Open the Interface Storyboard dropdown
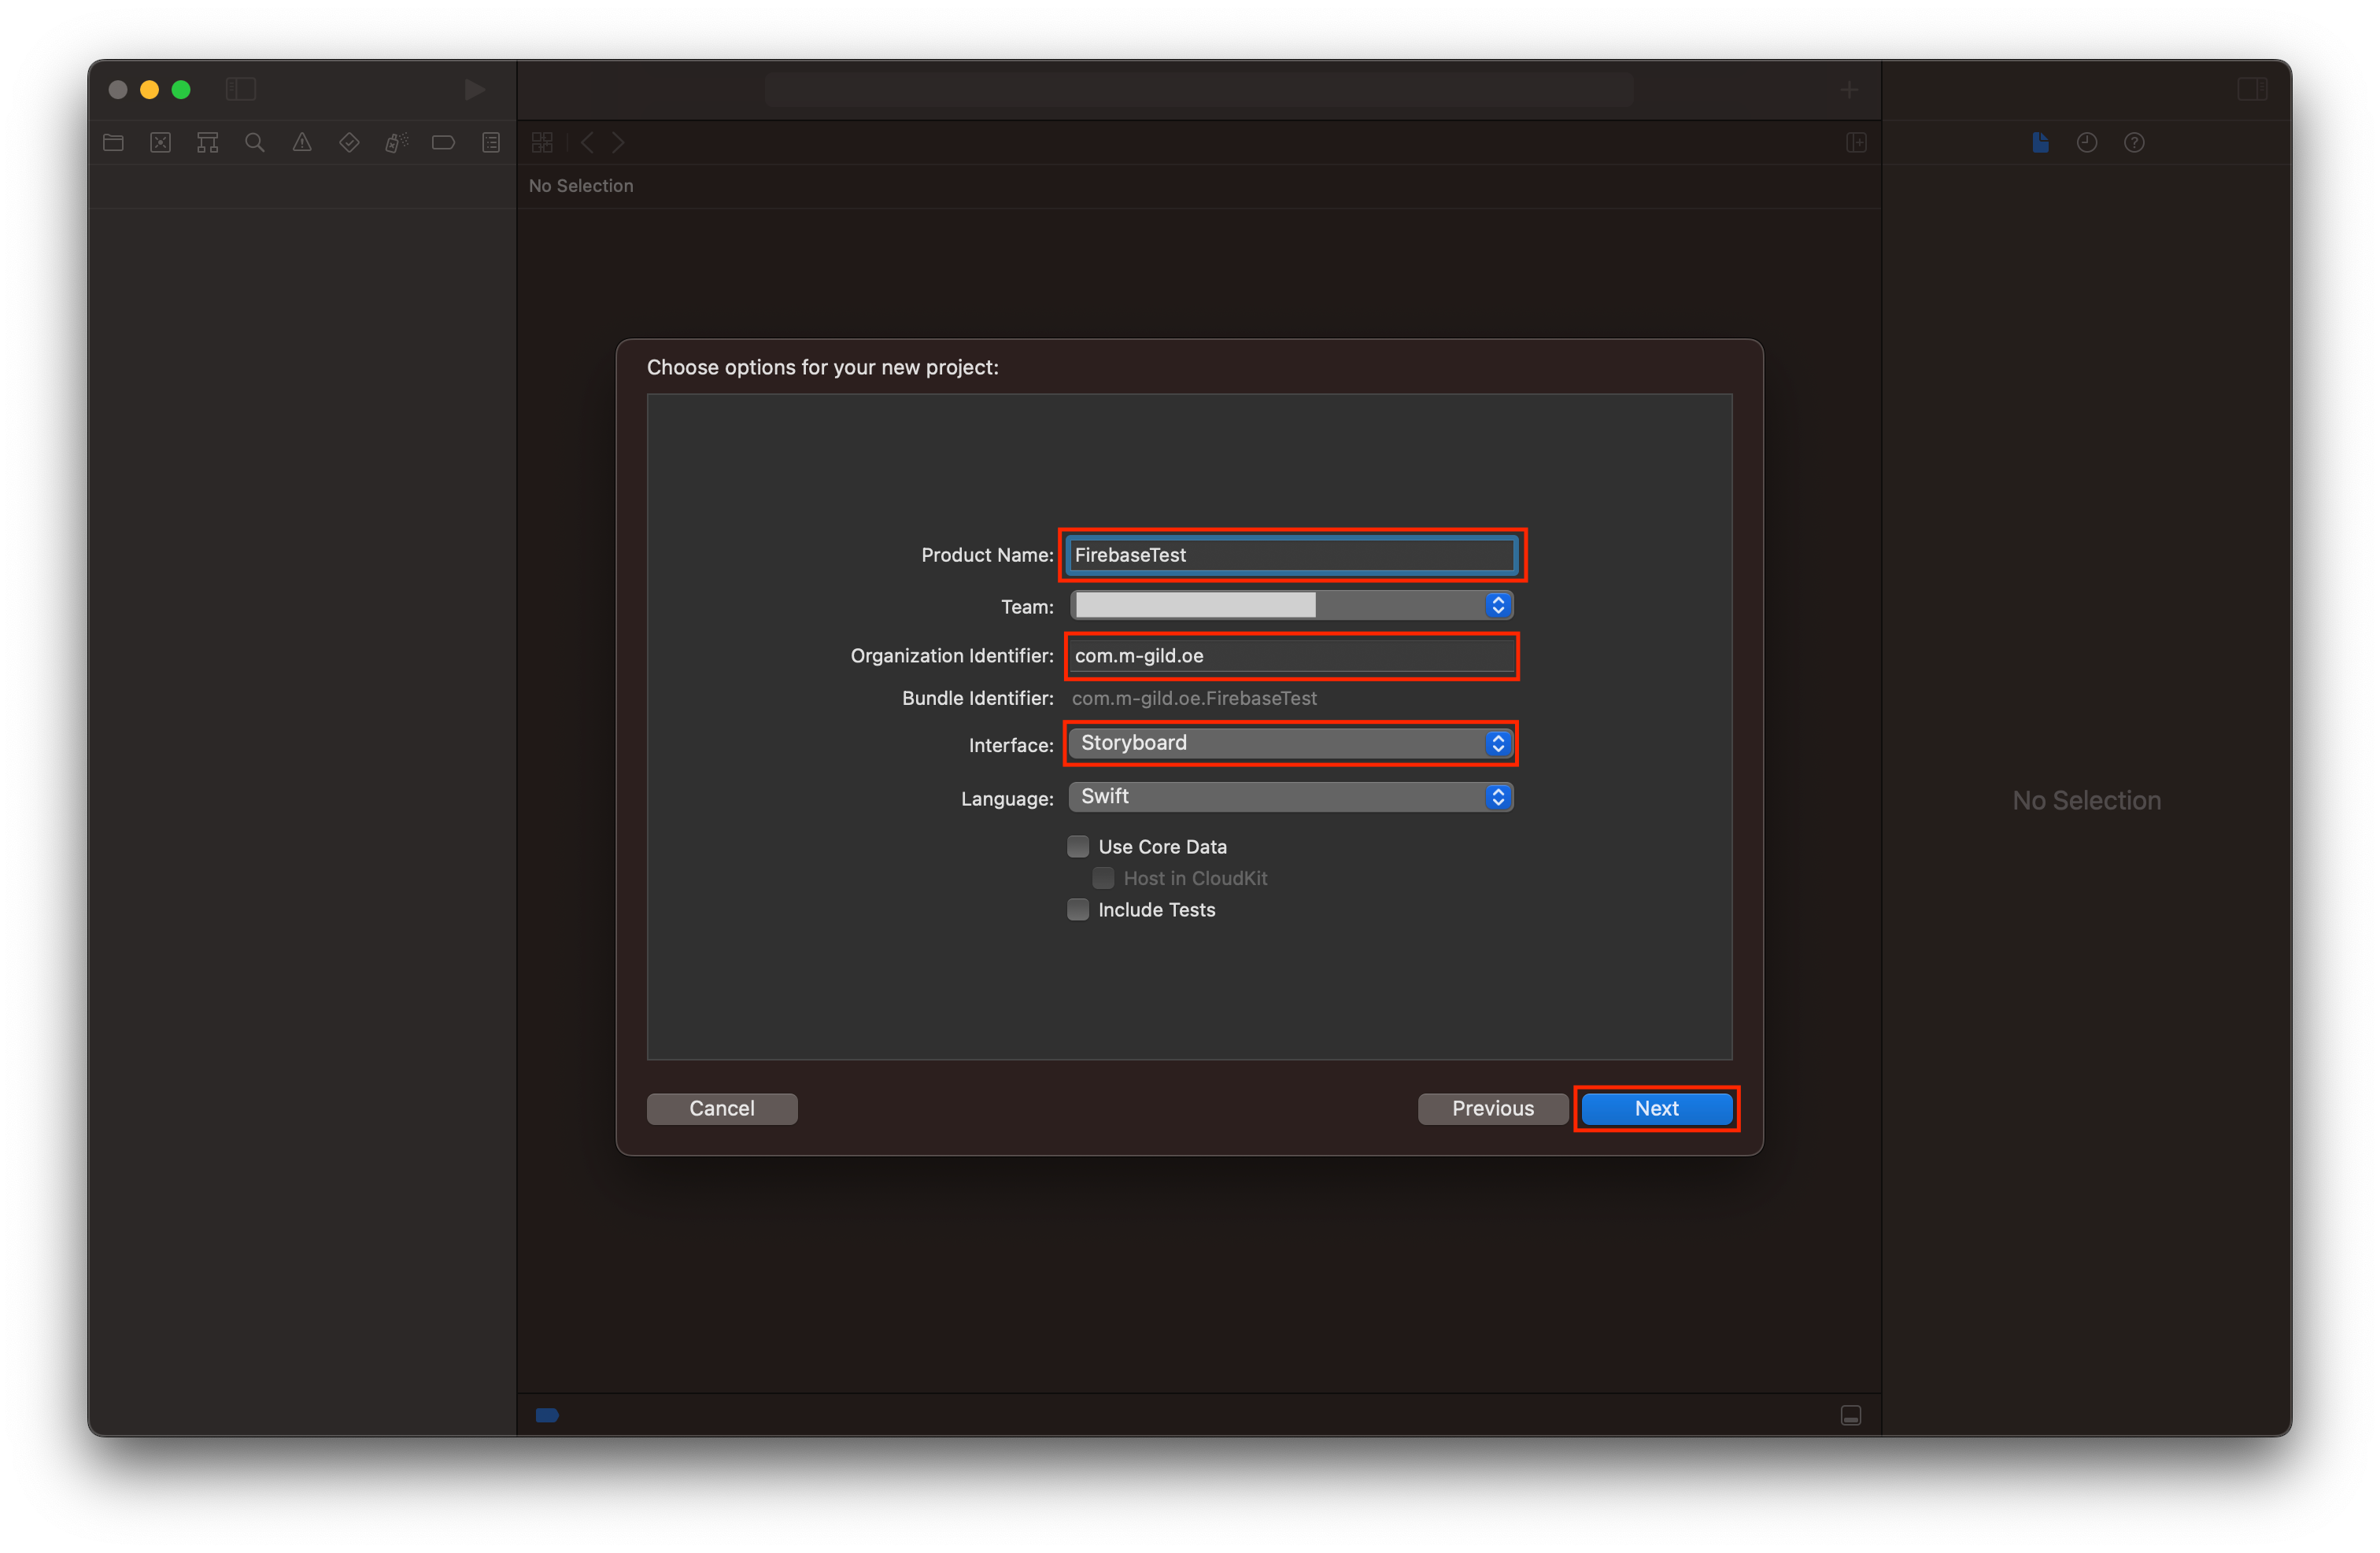 click(x=1290, y=743)
